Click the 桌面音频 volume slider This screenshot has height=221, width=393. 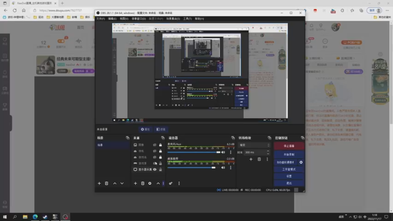click(x=194, y=167)
